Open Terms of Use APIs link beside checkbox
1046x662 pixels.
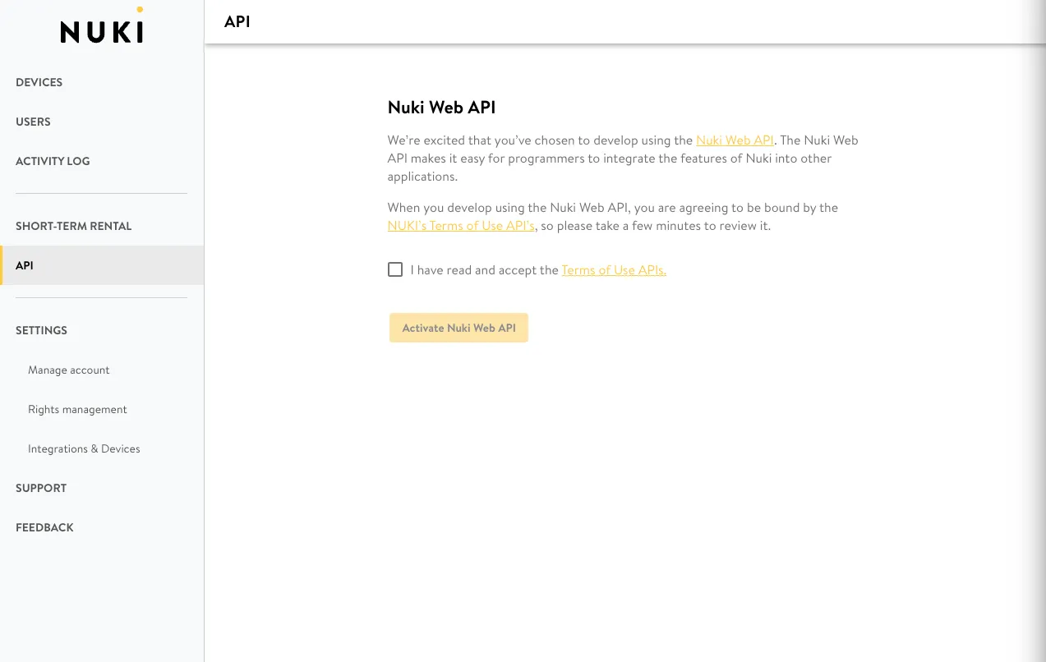click(614, 270)
